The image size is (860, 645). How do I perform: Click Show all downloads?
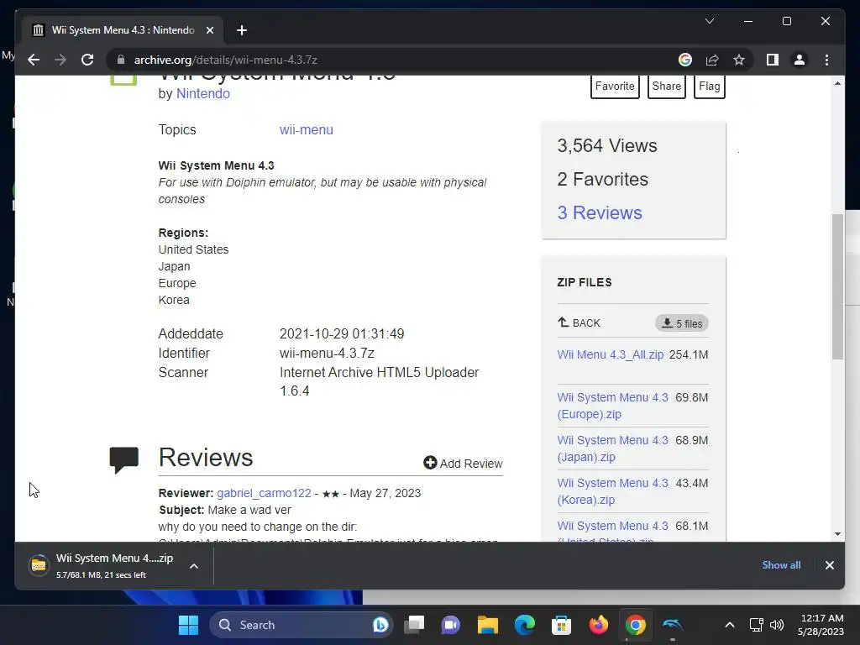(x=781, y=565)
